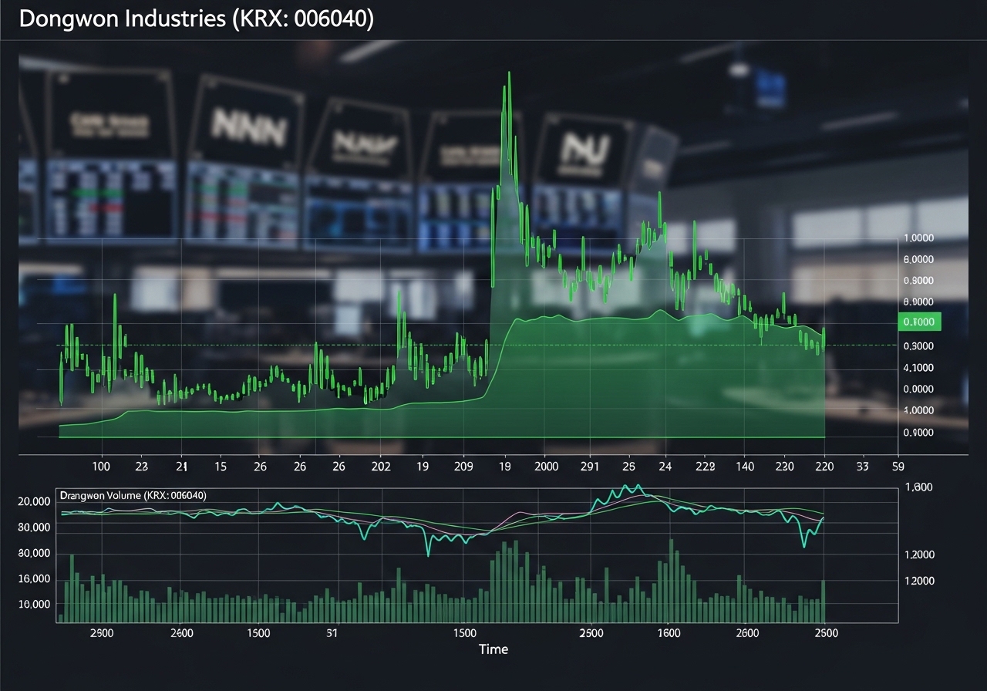Click the 230 label on price time axis
Viewport: 987px width, 691px height.
(785, 467)
